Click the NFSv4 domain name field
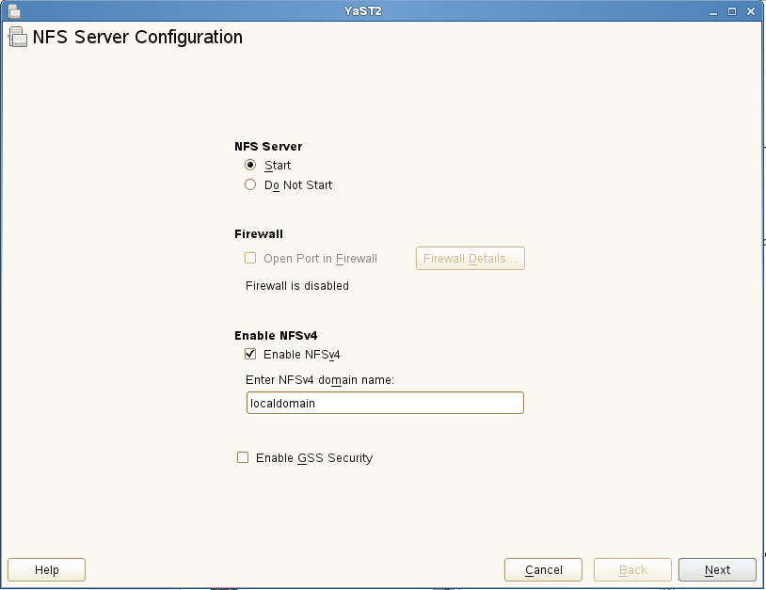 point(385,403)
